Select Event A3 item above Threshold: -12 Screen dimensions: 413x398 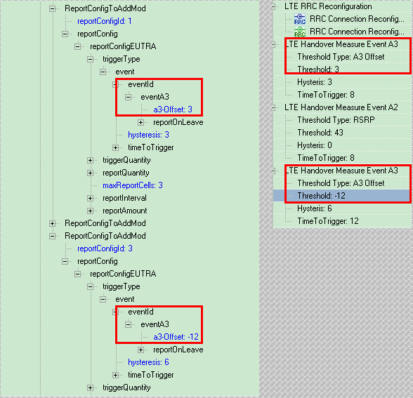click(x=341, y=171)
